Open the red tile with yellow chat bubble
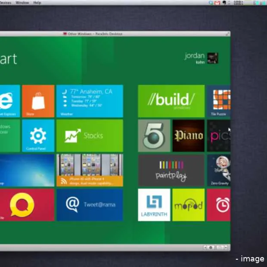 (x=27, y=205)
